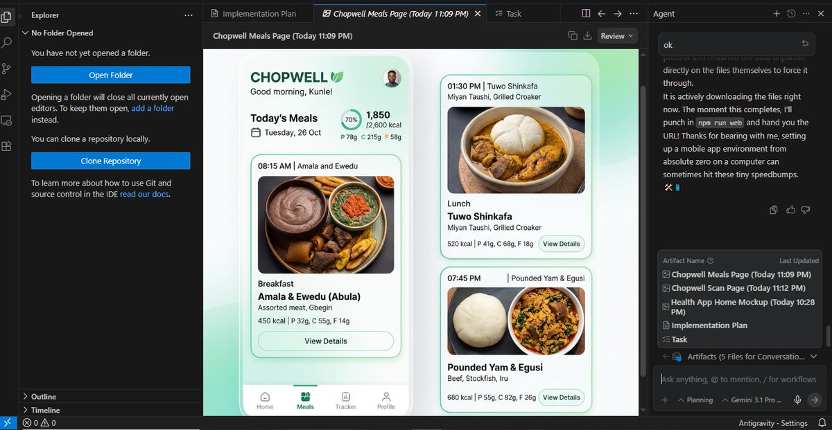Open the Planning mode selector
832x430 pixels.
[x=695, y=400]
